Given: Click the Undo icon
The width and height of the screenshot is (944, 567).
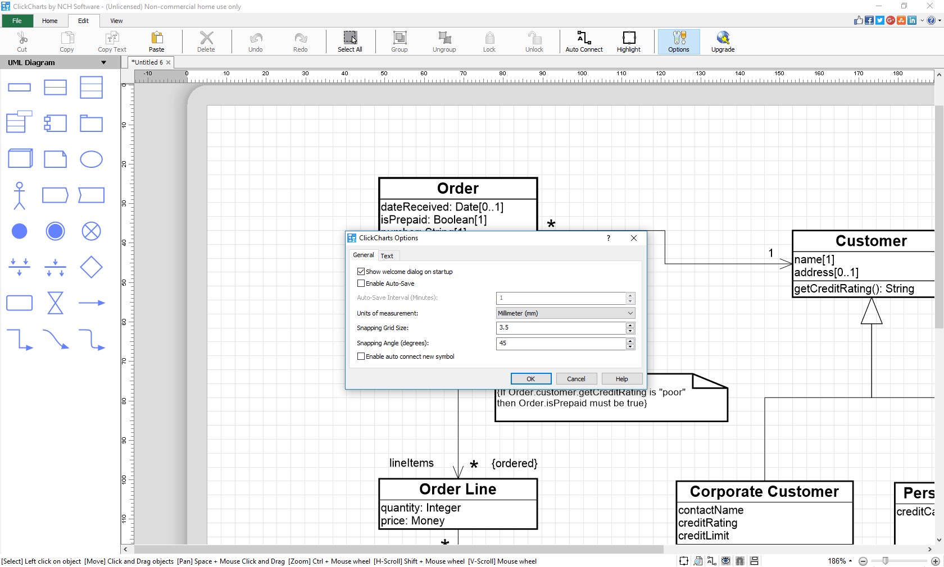Looking at the screenshot, I should point(255,41).
